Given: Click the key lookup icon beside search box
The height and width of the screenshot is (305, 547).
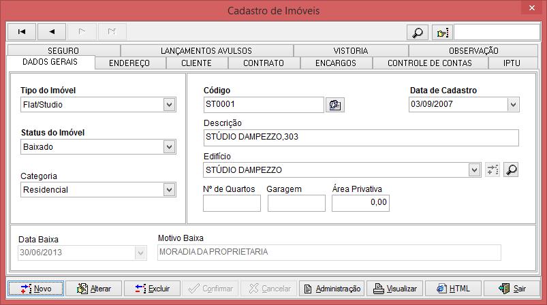Looking at the screenshot, I should (442, 32).
